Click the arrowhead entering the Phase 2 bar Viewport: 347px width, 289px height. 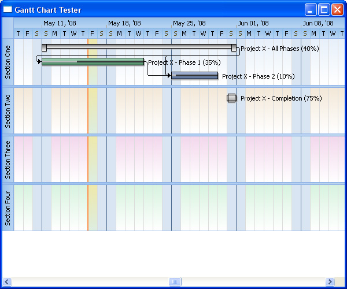pyautogui.click(x=169, y=75)
